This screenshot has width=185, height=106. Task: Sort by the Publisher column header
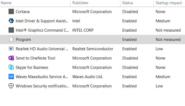point(80,3)
